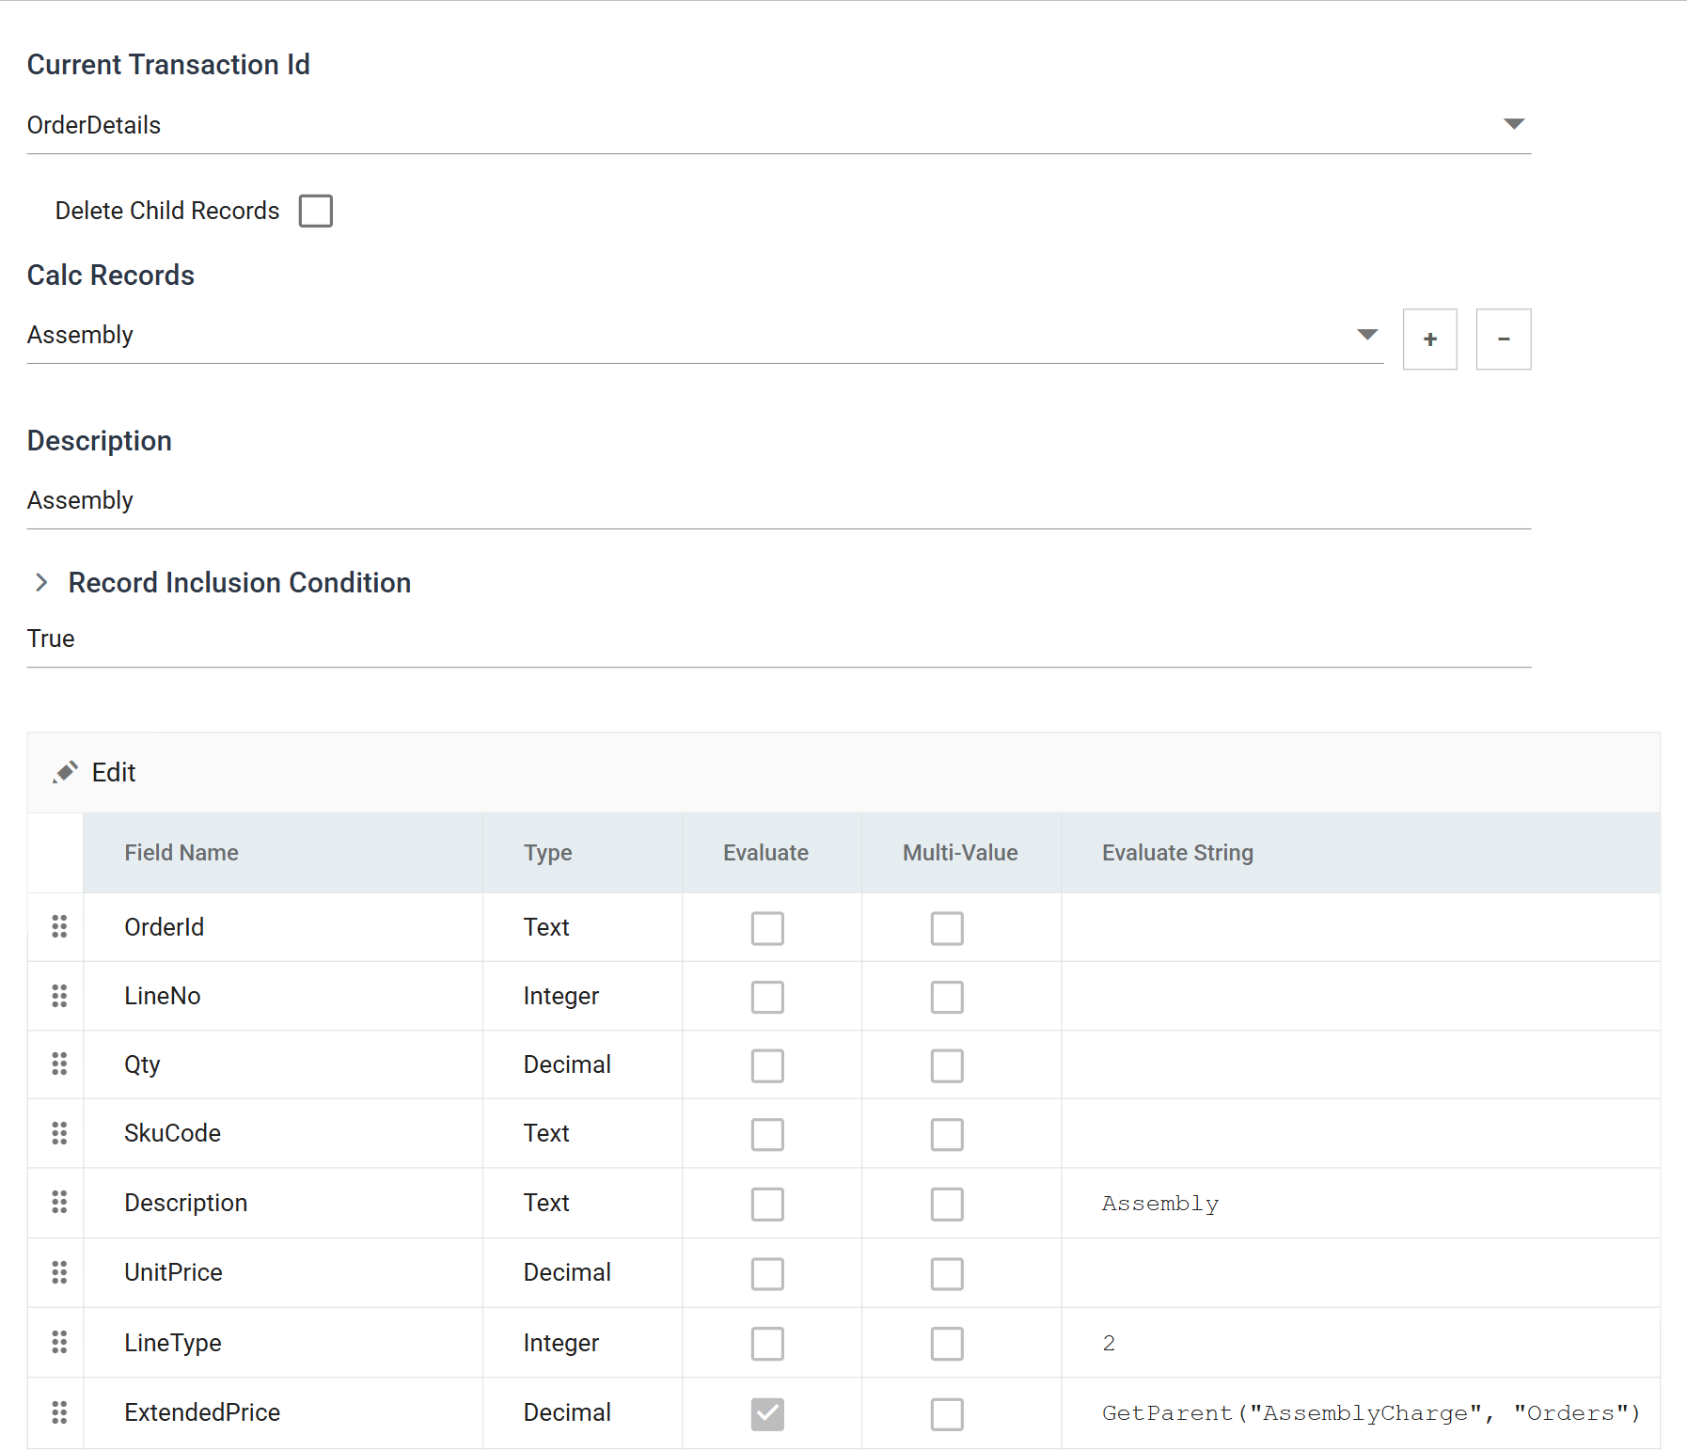Open the Current Transaction Id dropdown arrow
This screenshot has height=1450, width=1687.
tap(1513, 124)
